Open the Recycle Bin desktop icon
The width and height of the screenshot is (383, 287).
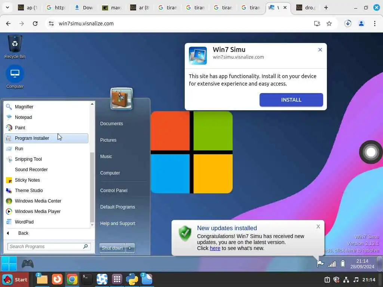click(x=15, y=46)
